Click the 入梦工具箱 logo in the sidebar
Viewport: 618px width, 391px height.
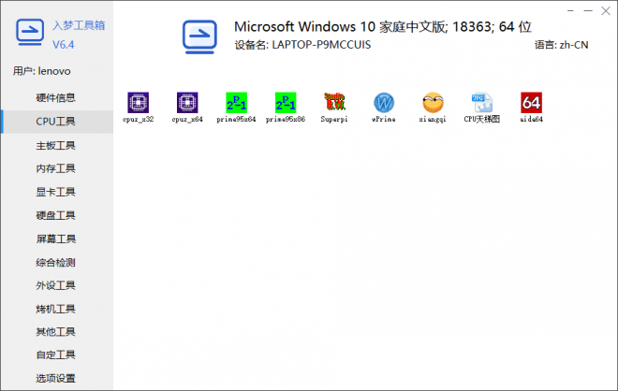(x=30, y=32)
